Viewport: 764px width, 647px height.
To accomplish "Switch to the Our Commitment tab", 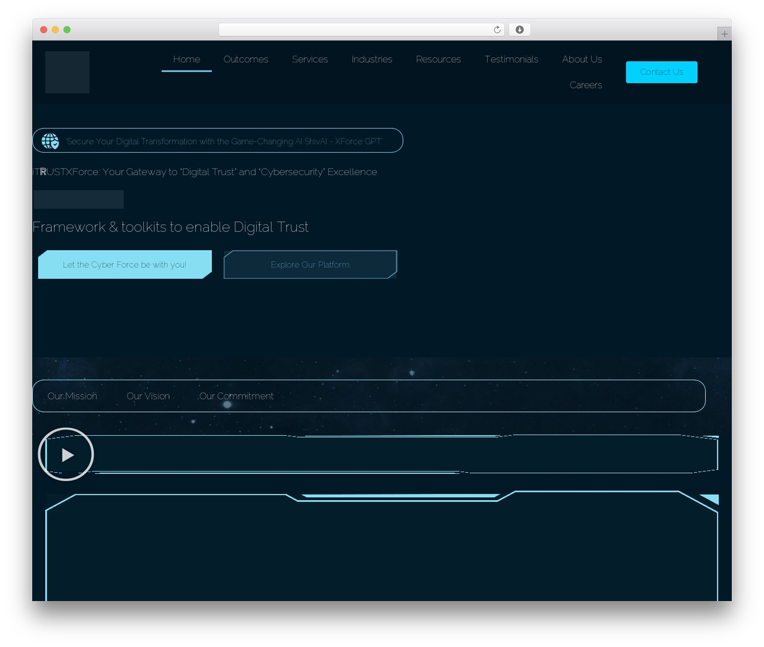I will (x=236, y=396).
